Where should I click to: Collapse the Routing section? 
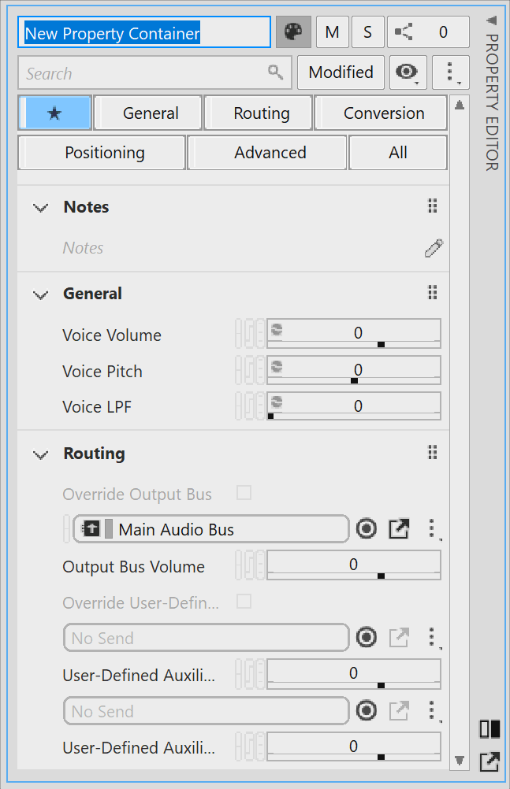click(40, 454)
